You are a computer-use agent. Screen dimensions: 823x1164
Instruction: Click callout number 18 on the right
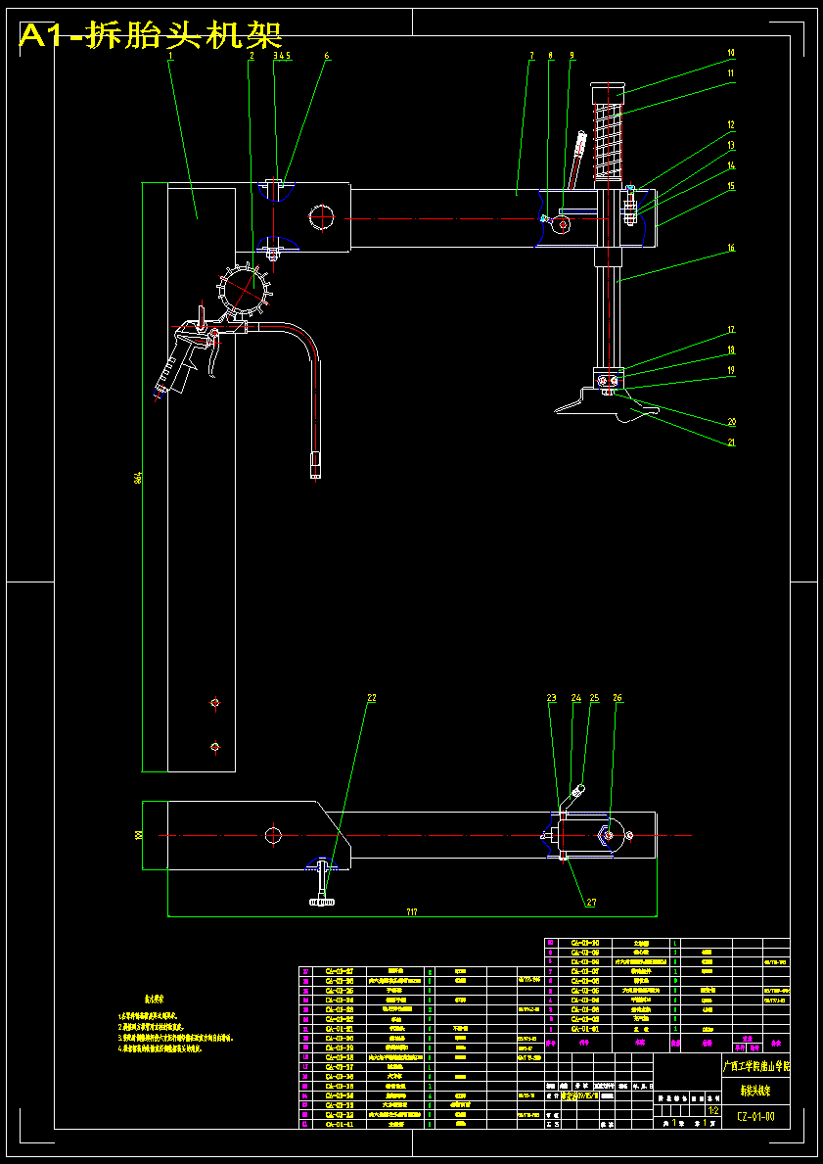(731, 349)
